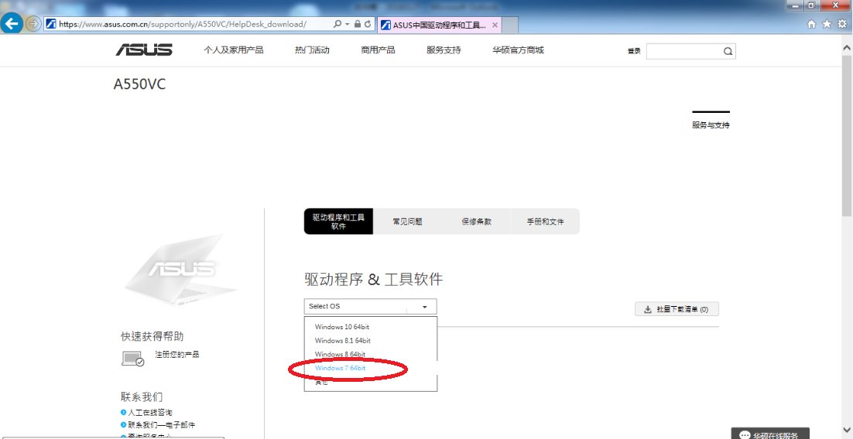Screen dimensions: 853x439
Task: Refresh the page with the reload icon
Action: click(368, 25)
